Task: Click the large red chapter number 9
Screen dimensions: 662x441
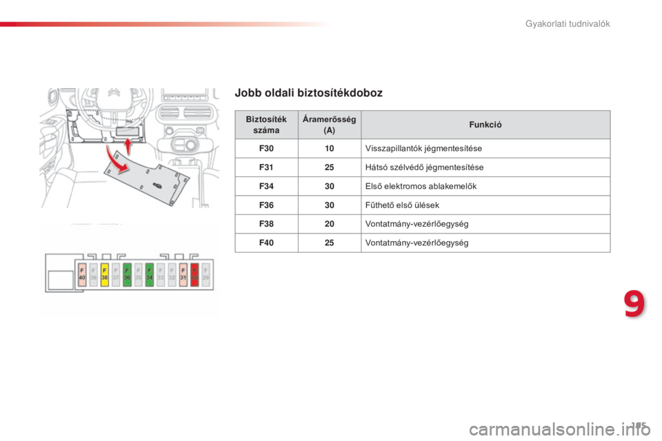Action: pos(634,304)
